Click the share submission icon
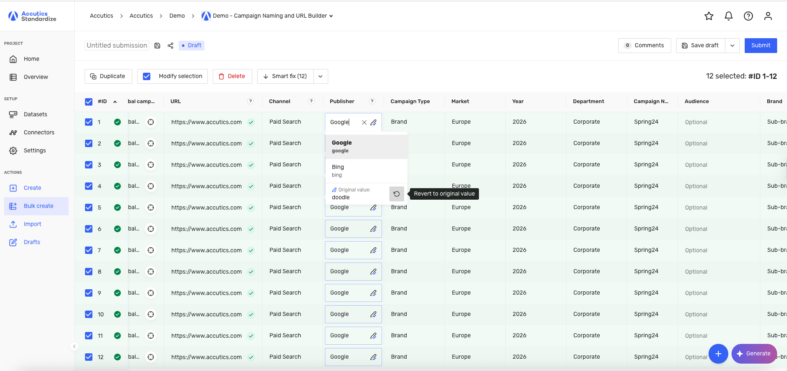The image size is (787, 371). coord(170,46)
